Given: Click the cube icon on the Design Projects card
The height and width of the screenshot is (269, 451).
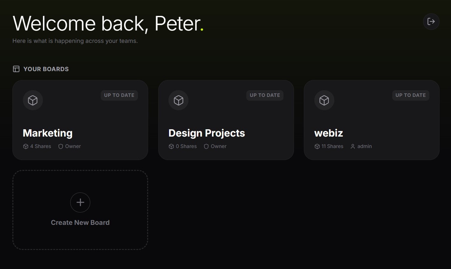Looking at the screenshot, I should coord(178,100).
